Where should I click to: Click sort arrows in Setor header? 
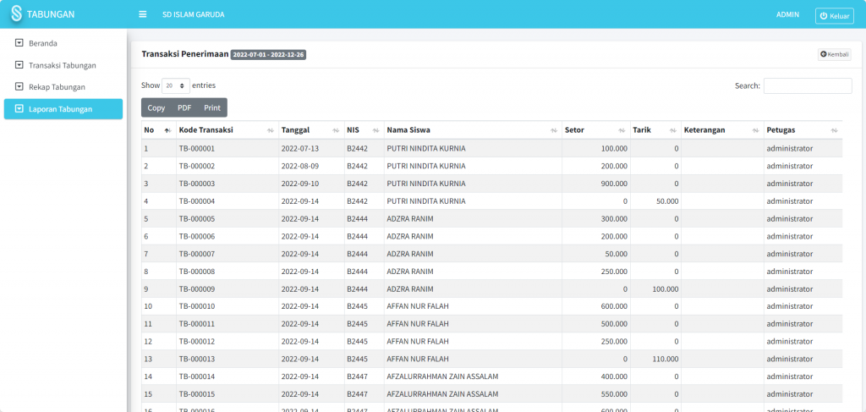coord(622,130)
